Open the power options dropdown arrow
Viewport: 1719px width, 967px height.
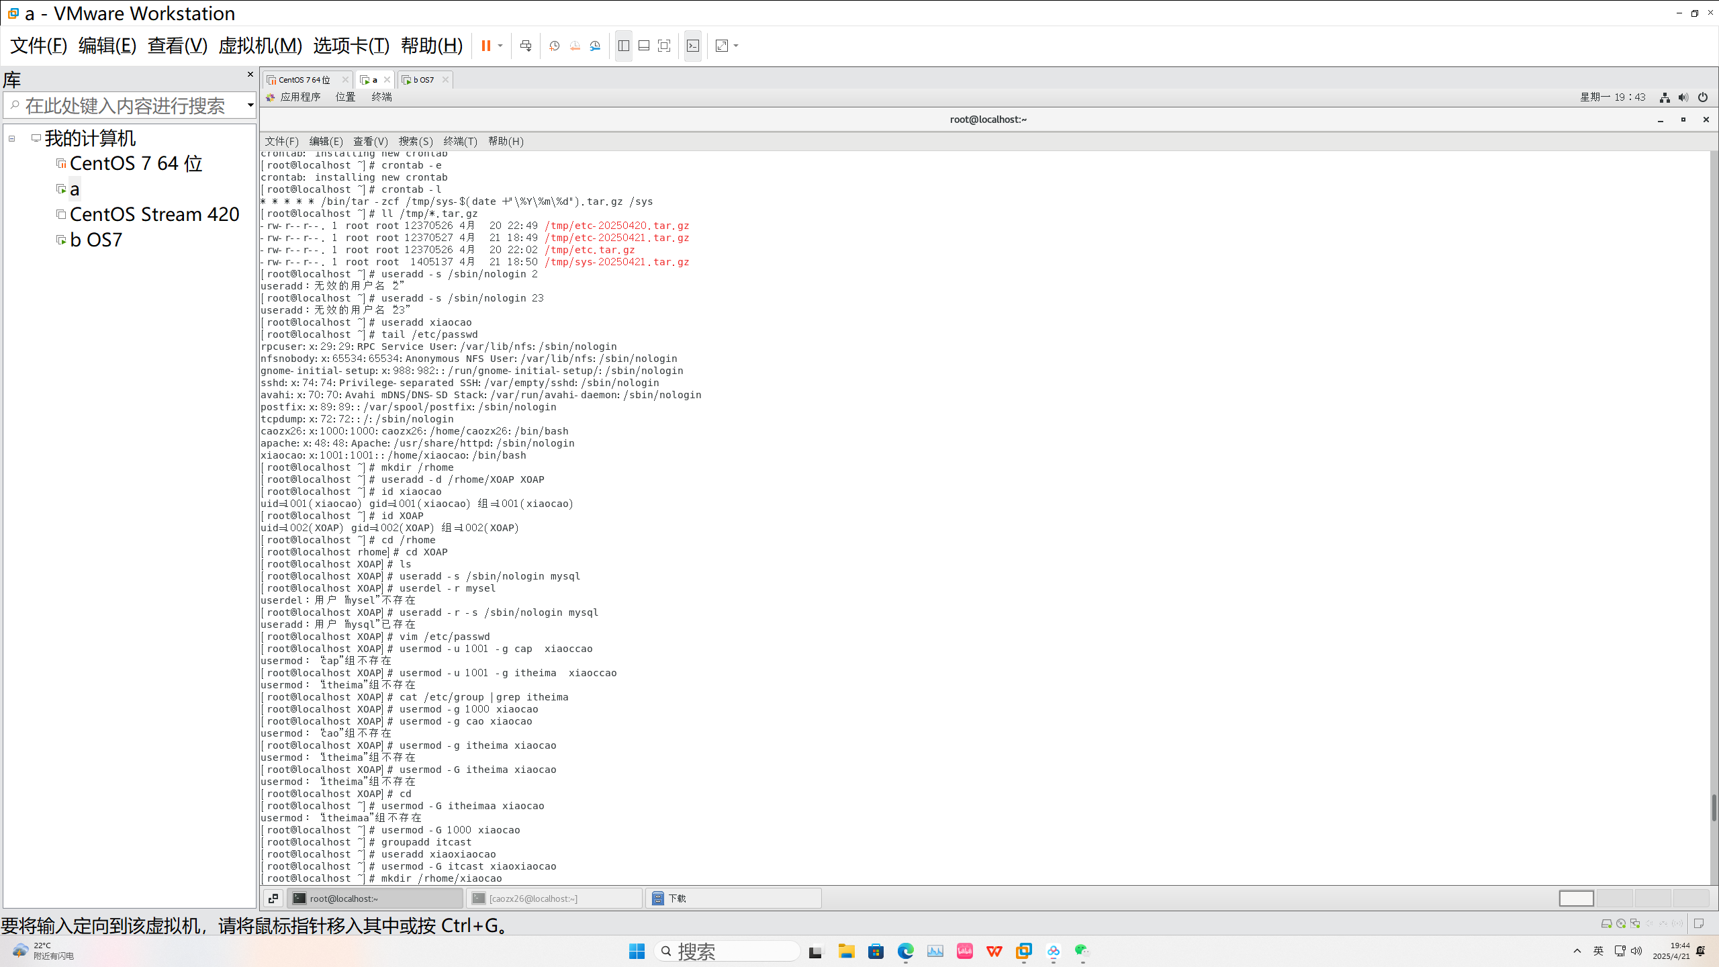[x=500, y=46]
